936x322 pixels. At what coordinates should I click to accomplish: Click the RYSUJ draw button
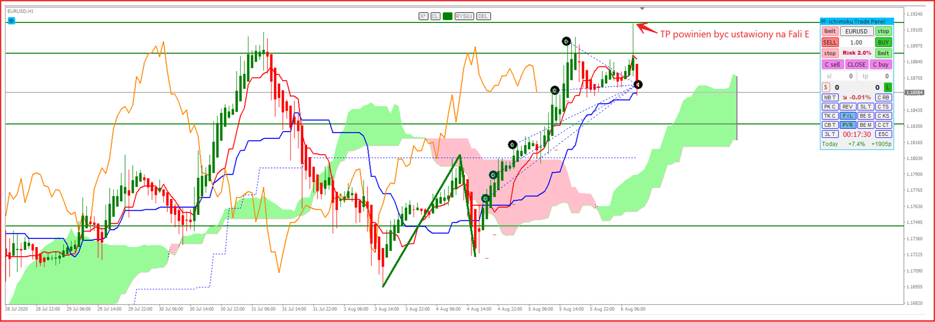pyautogui.click(x=464, y=16)
